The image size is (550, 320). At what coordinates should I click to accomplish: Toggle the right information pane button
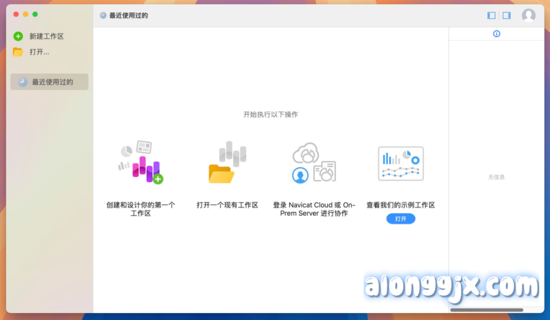[506, 16]
